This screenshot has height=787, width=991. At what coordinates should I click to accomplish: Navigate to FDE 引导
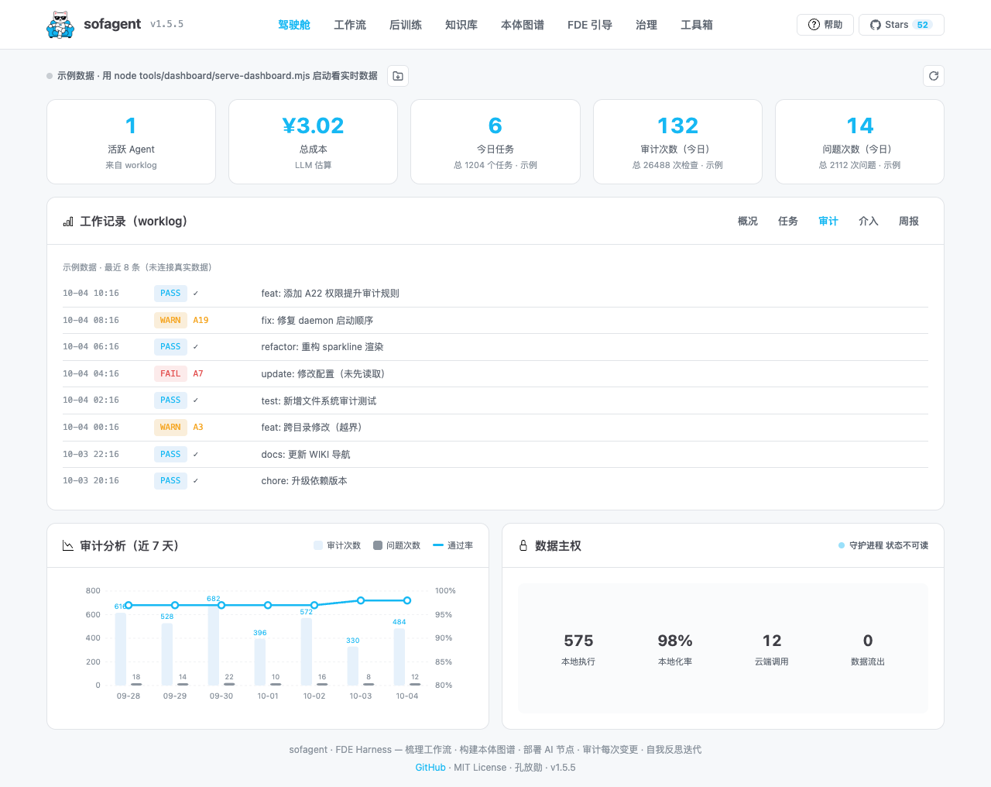click(x=590, y=25)
